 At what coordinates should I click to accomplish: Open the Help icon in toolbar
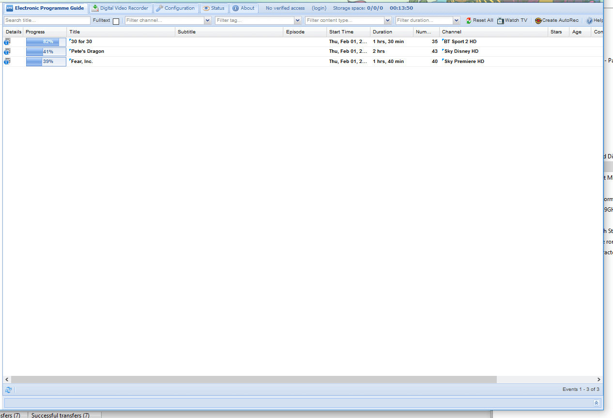[589, 21]
